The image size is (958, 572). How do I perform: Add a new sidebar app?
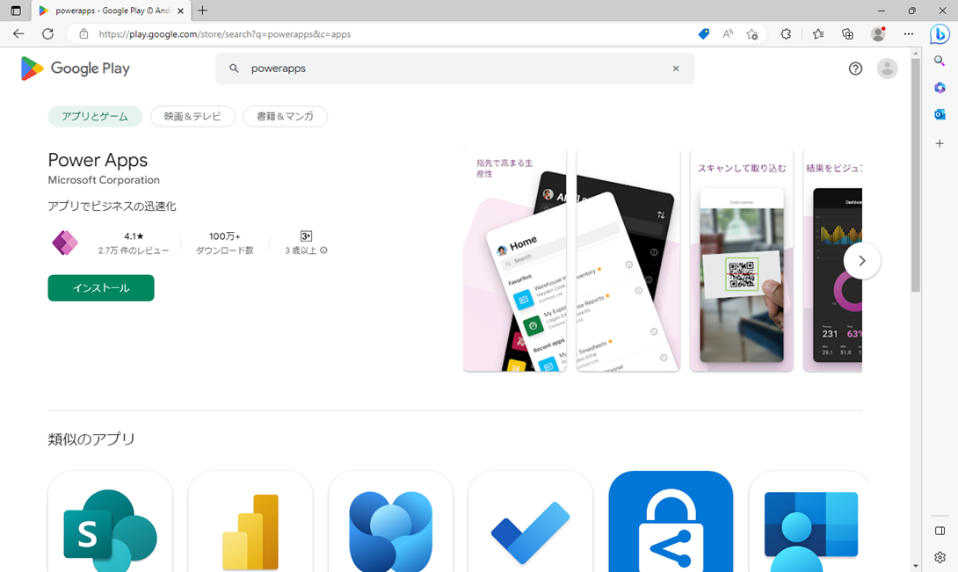coord(940,143)
